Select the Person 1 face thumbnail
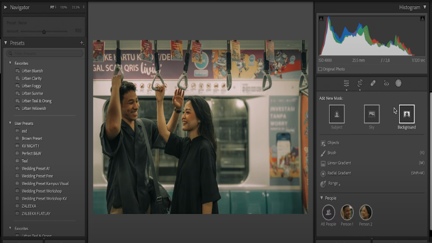This screenshot has width=432, height=243. [347, 212]
